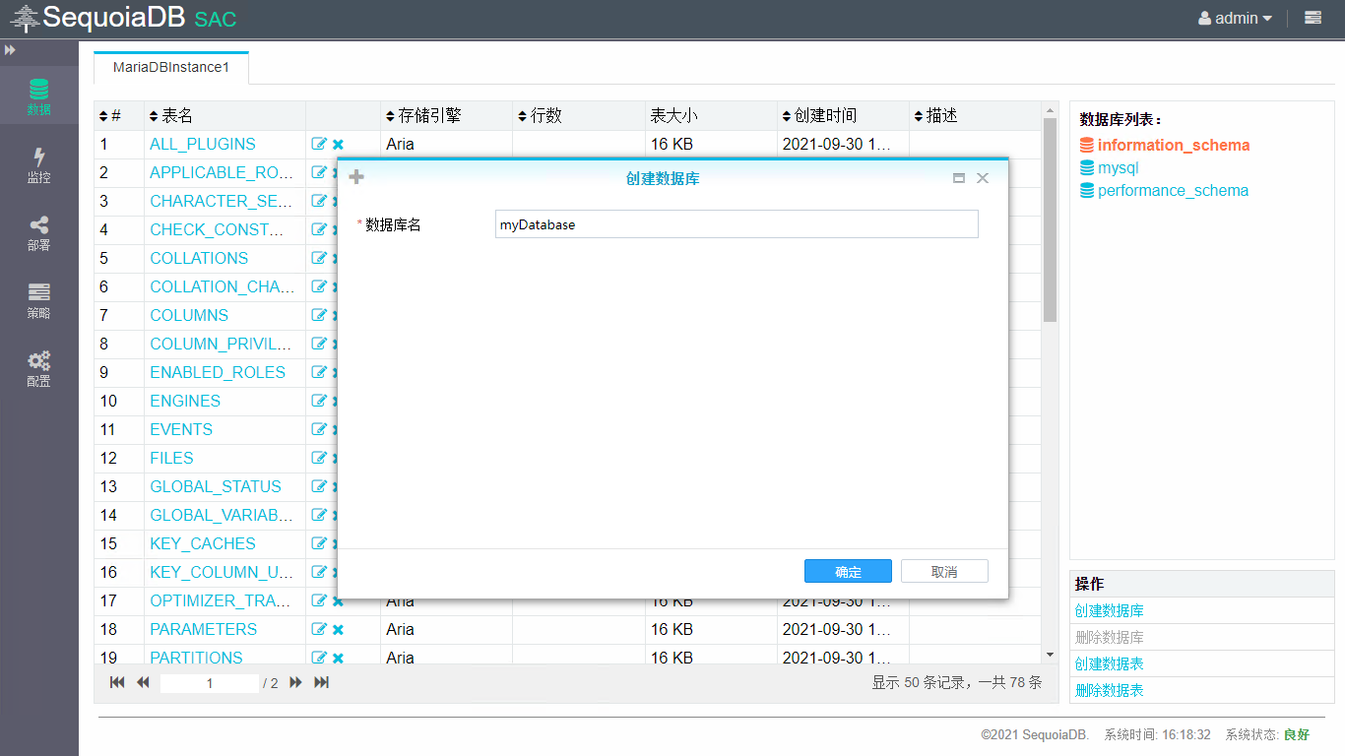The height and width of the screenshot is (756, 1345).
Task: Click the server list icon in header
Action: pyautogui.click(x=1313, y=18)
